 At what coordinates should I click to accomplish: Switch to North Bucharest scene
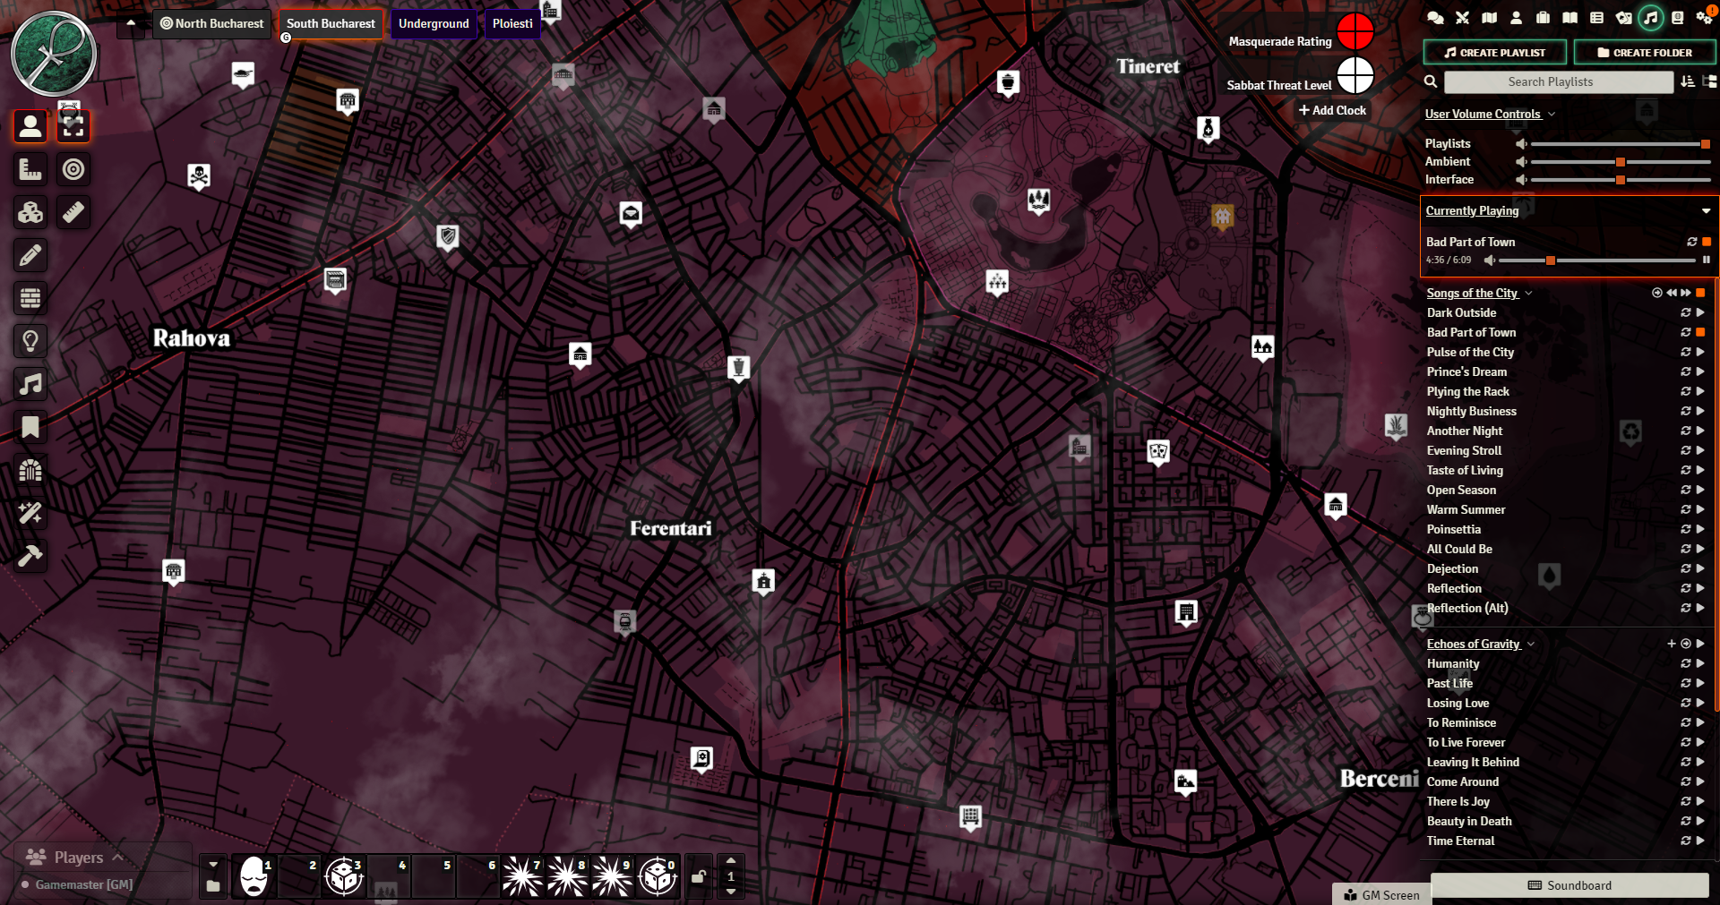pyautogui.click(x=212, y=23)
